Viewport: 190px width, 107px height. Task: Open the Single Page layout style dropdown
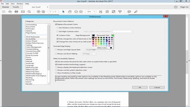pyautogui.click(x=97, y=50)
